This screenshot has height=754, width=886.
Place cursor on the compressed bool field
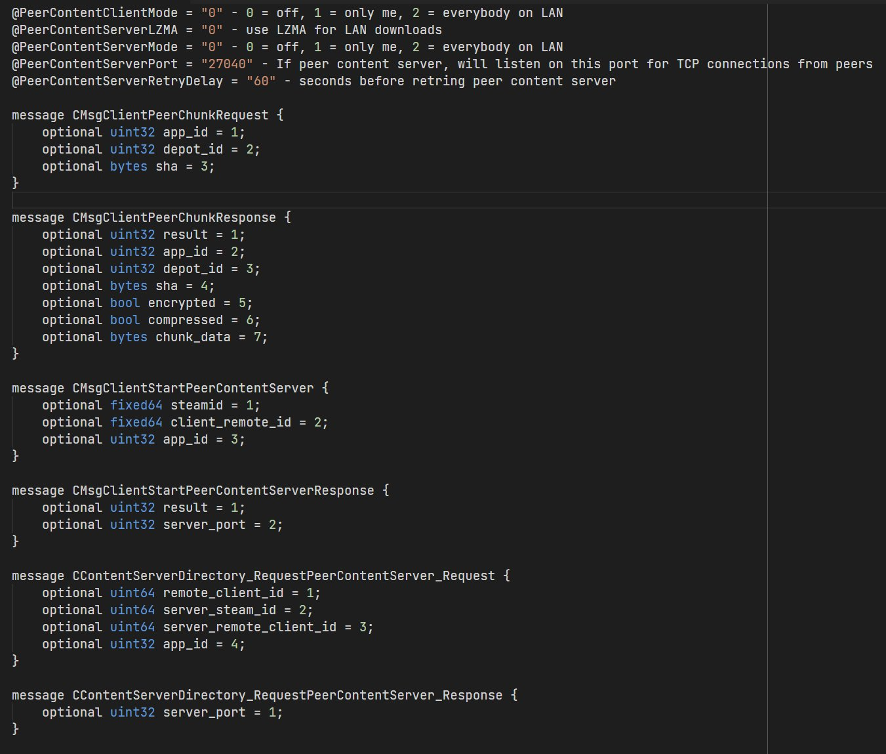(186, 320)
